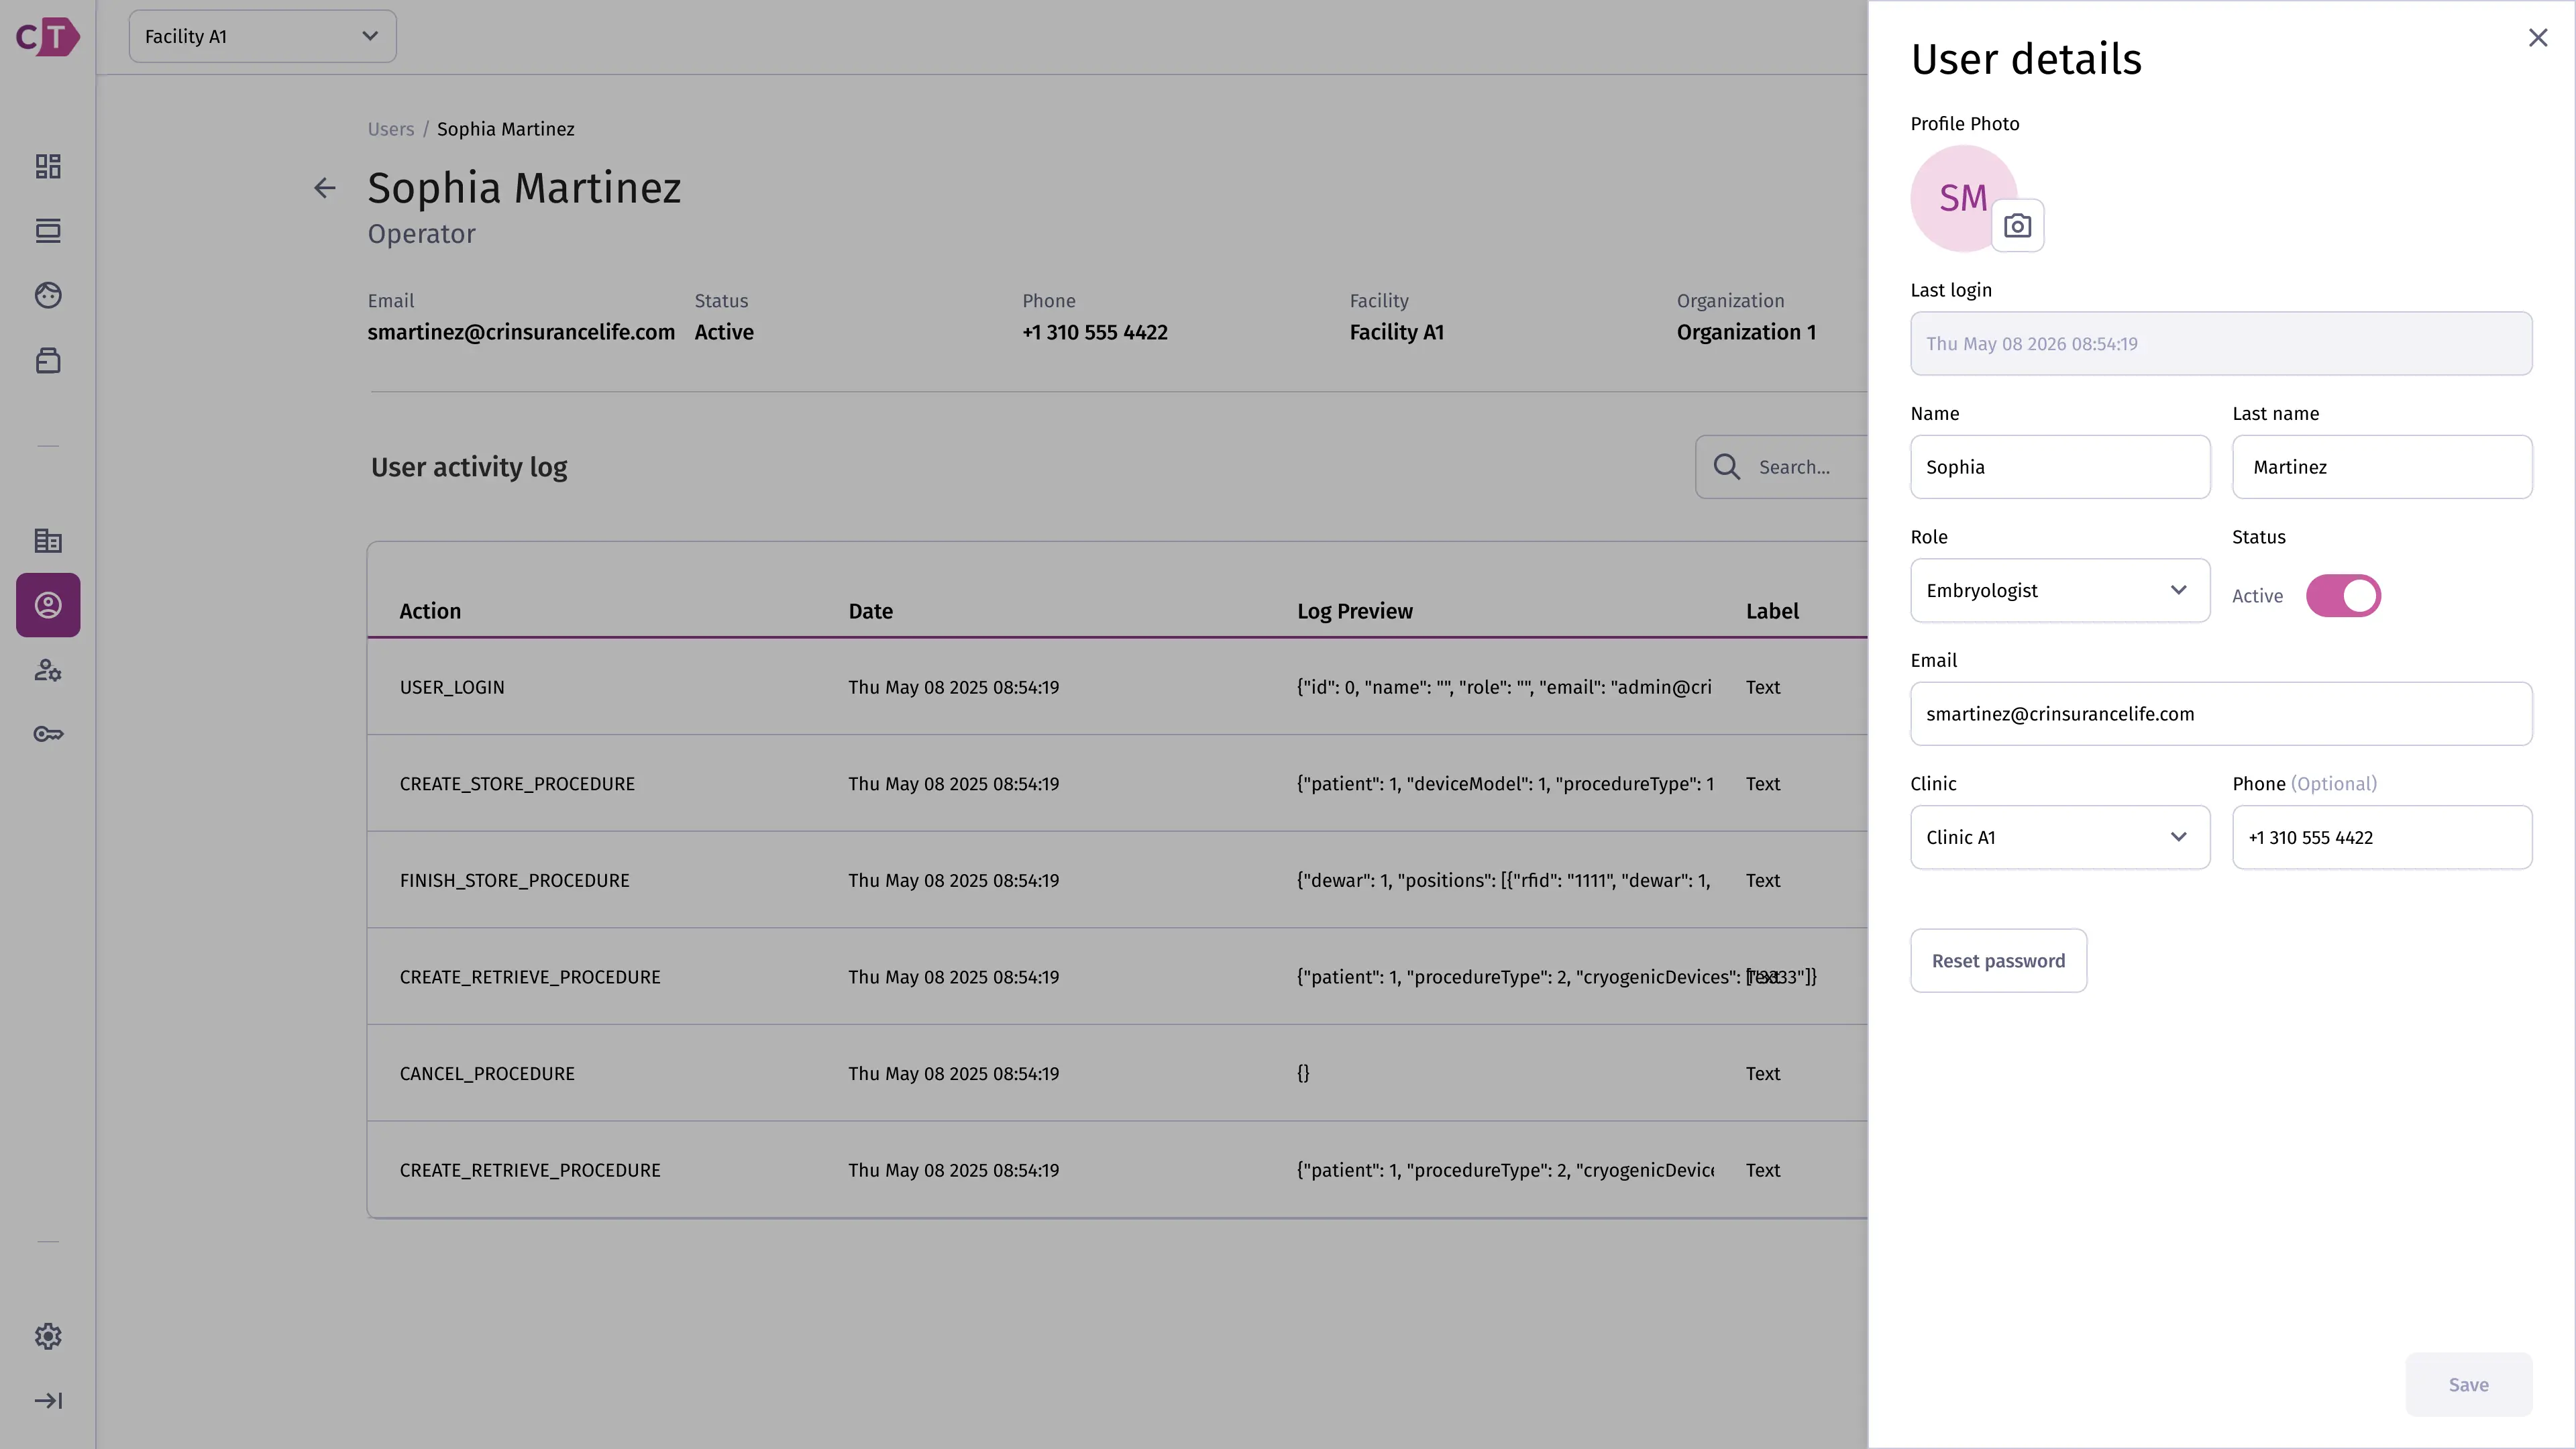Viewport: 2576px width, 1449px height.
Task: Toggle the Active status switch
Action: click(2343, 596)
